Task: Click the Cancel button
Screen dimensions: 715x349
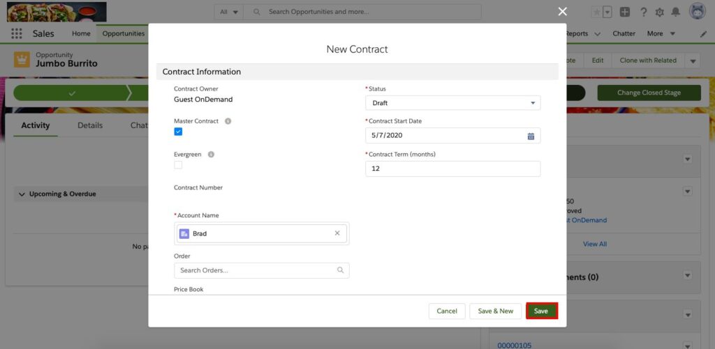Action: (x=447, y=311)
